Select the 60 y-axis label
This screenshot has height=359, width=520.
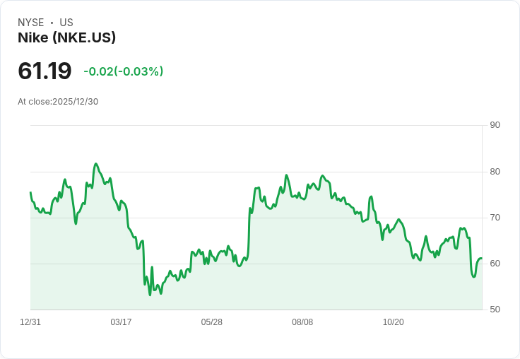coord(495,264)
